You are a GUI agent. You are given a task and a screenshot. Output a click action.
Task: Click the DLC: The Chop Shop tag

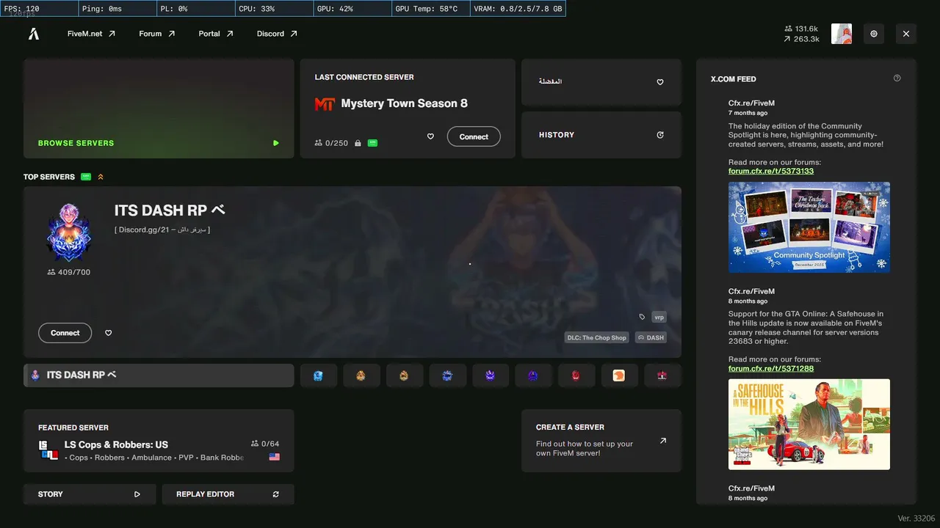pyautogui.click(x=596, y=338)
